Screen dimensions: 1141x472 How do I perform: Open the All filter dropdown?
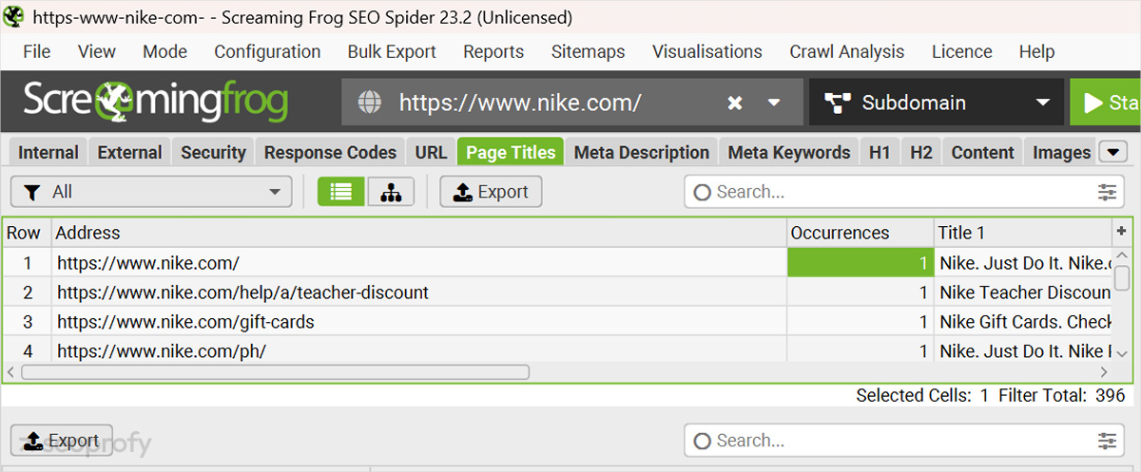click(x=151, y=192)
